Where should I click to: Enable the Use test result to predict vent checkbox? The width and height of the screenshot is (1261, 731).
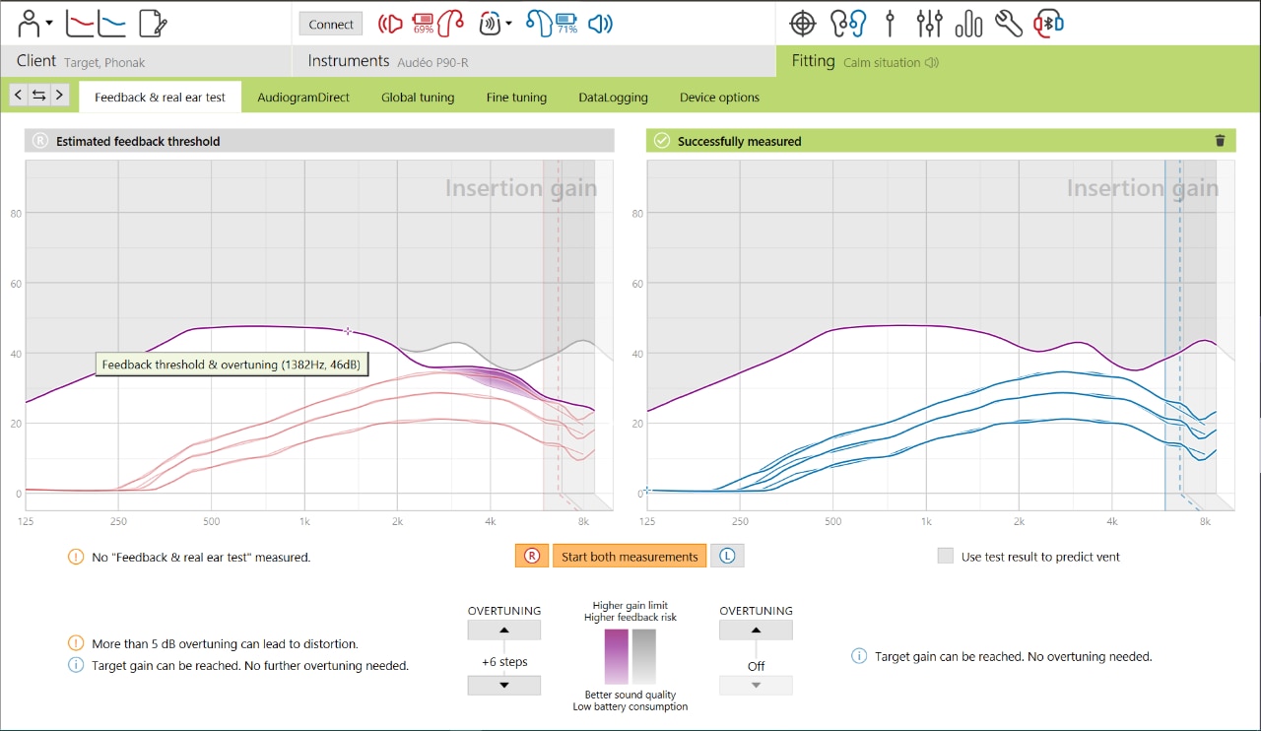point(946,557)
